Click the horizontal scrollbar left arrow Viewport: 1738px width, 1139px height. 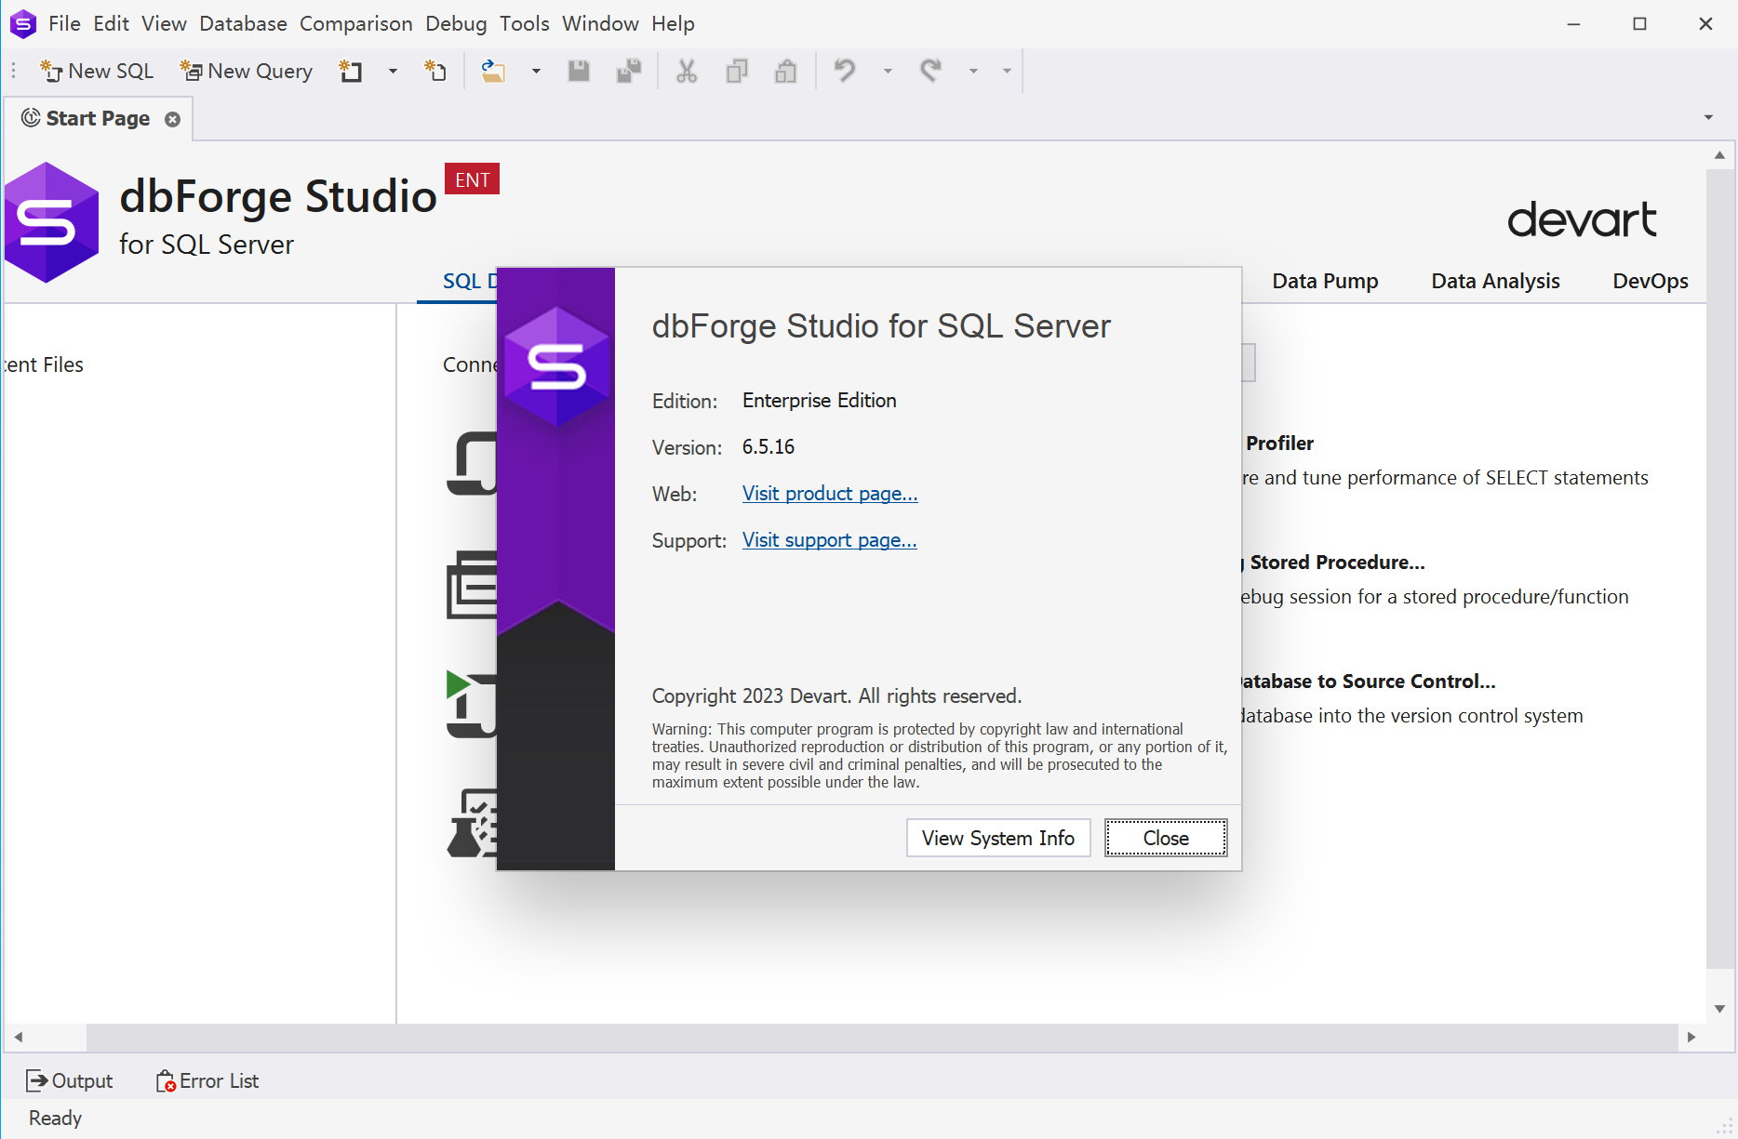coord(18,1037)
